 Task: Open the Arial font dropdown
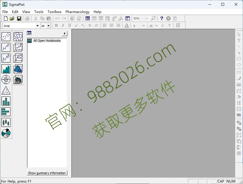pyautogui.click(x=37, y=26)
